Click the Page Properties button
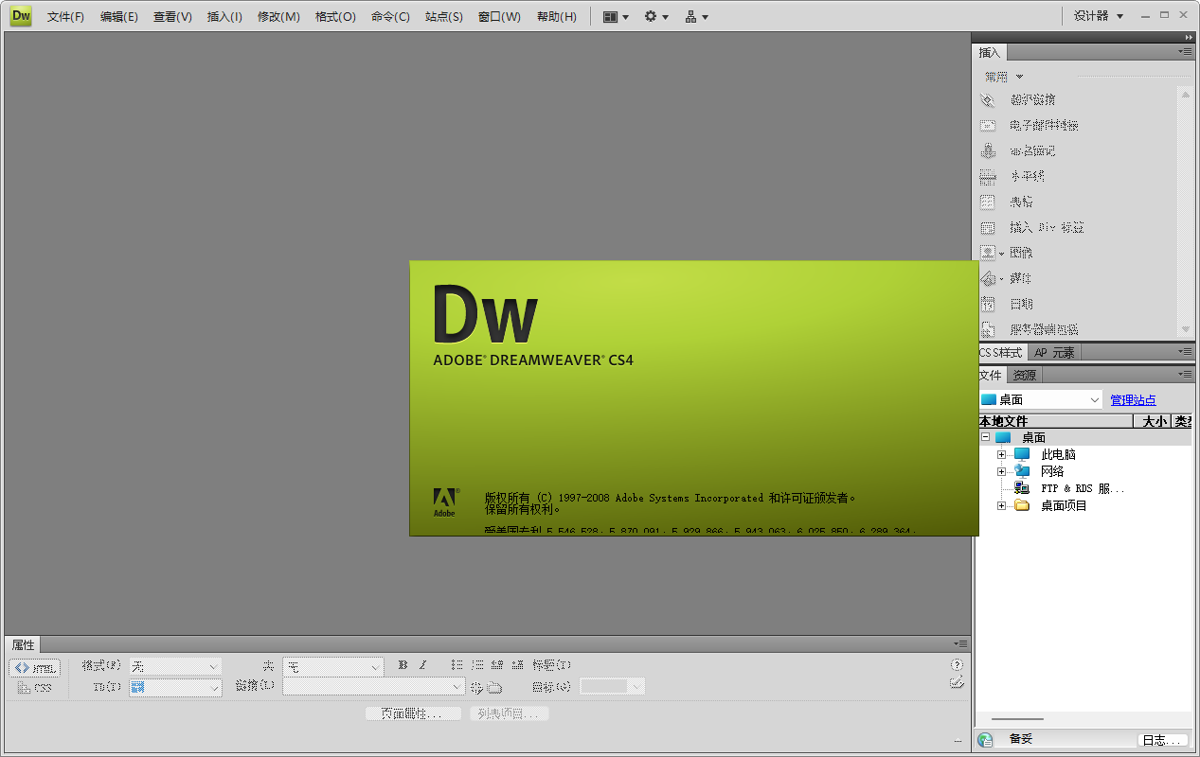The image size is (1200, 757). click(413, 713)
